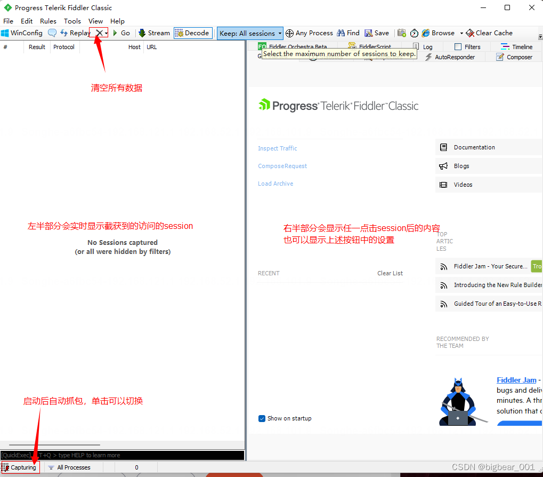This screenshot has width=543, height=477.
Task: Open the View menu
Action: click(95, 21)
